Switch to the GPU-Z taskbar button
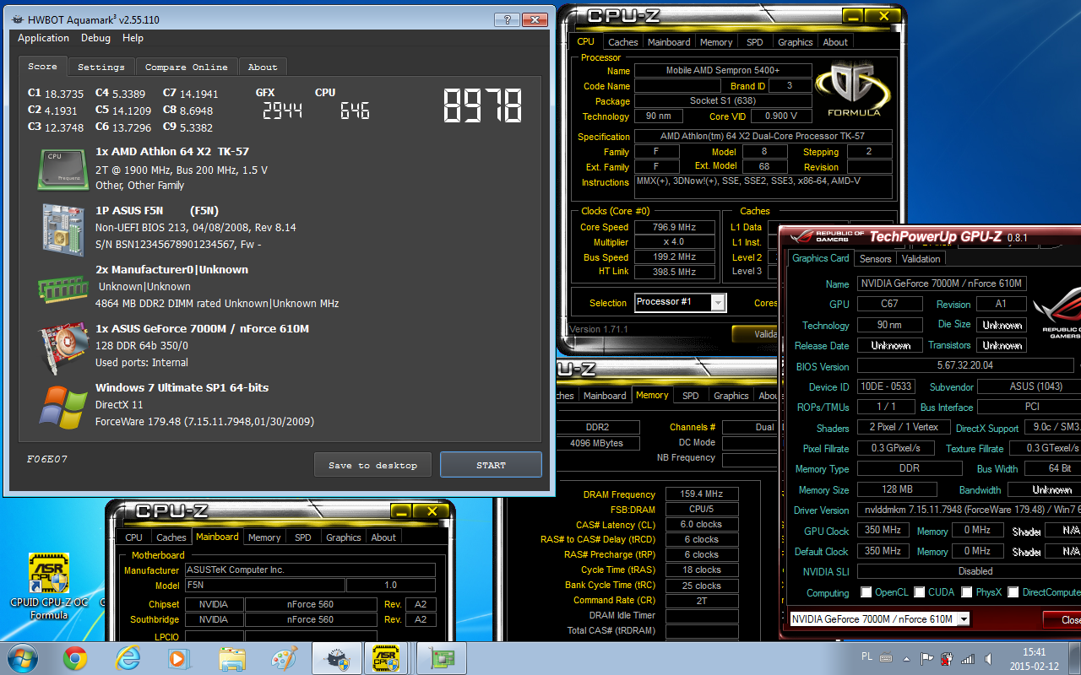The image size is (1081, 675). pos(441,658)
